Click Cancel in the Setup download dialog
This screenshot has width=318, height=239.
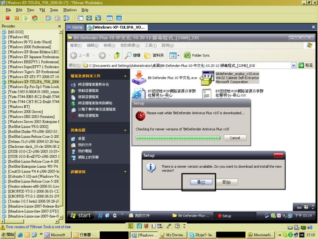(235, 138)
